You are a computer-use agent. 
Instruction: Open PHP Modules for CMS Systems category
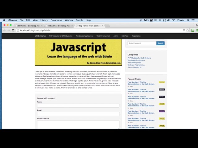[139, 58]
